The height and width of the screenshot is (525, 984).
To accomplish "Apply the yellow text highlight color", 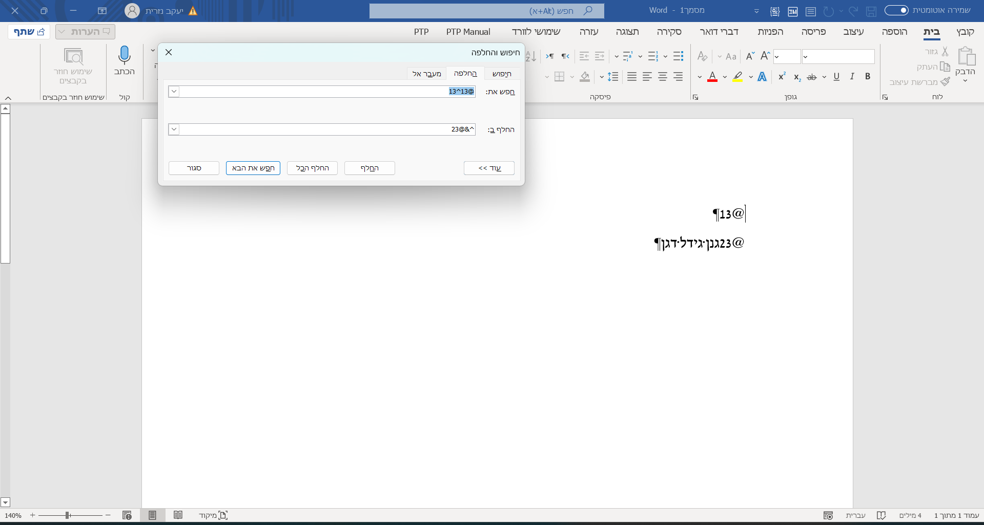I will pos(737,77).
